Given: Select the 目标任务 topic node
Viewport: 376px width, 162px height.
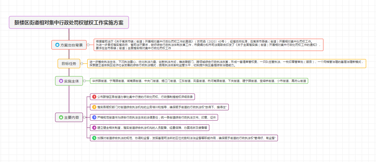Looking at the screenshot, I should click(x=69, y=64).
